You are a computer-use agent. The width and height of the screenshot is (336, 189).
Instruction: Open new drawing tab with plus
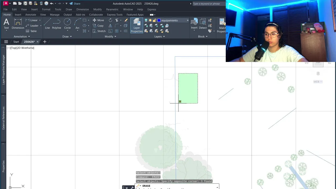(45, 42)
